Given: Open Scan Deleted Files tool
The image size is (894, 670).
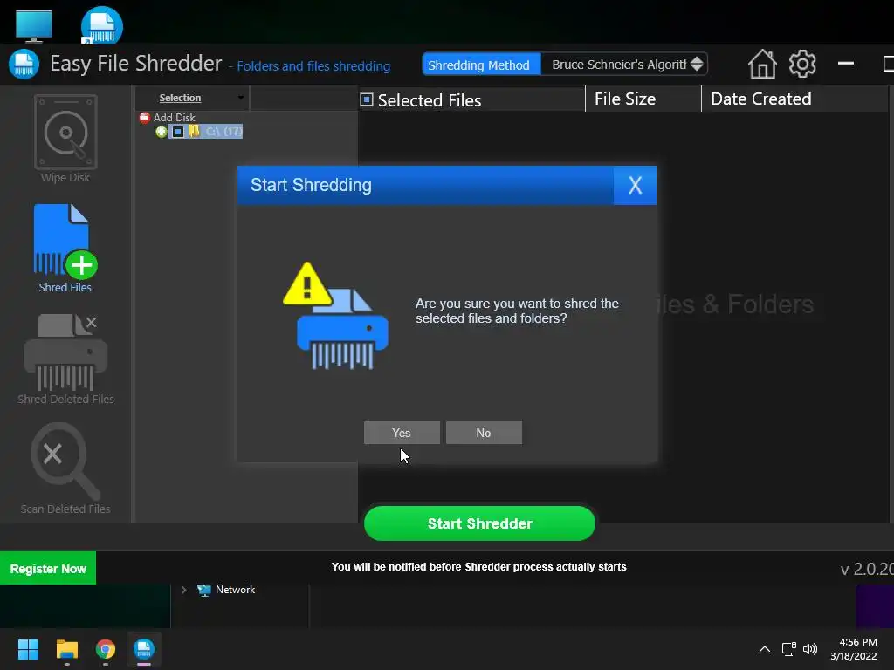Looking at the screenshot, I should tap(65, 468).
